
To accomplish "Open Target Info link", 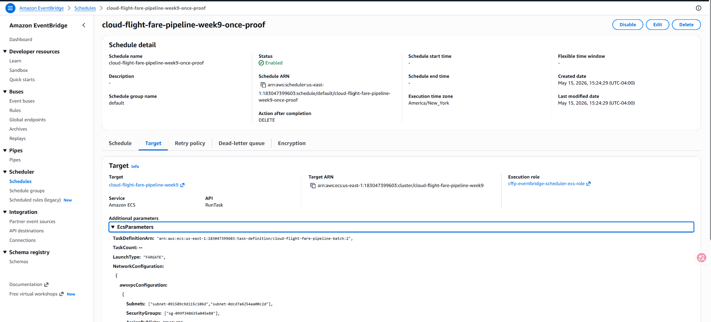I will [x=135, y=167].
